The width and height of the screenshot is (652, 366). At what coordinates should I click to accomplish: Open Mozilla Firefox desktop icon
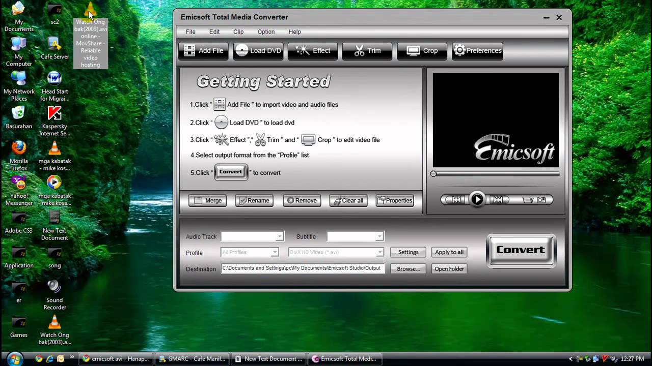click(x=19, y=156)
